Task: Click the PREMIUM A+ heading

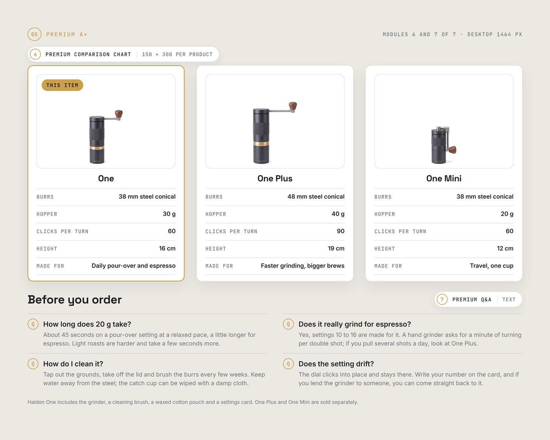Action: coord(67,35)
